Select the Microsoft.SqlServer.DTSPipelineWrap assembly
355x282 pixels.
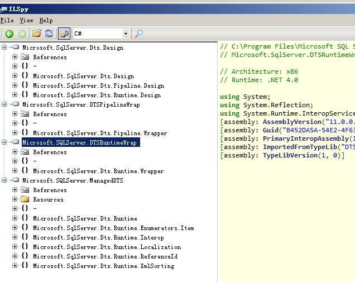pos(81,104)
